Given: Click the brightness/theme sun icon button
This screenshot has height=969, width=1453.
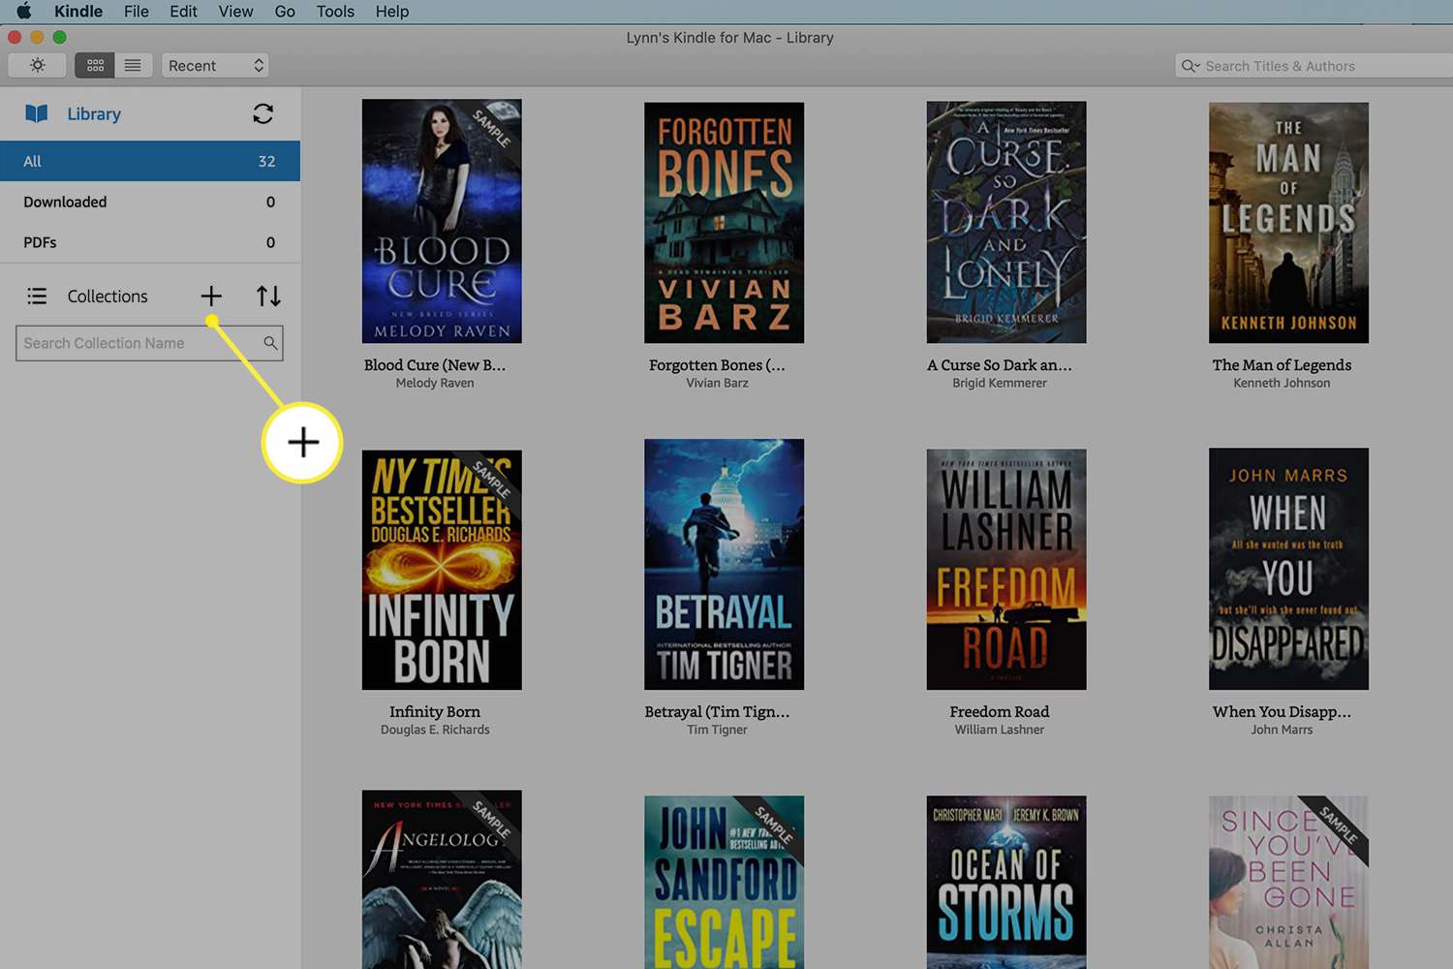Looking at the screenshot, I should click(x=37, y=65).
